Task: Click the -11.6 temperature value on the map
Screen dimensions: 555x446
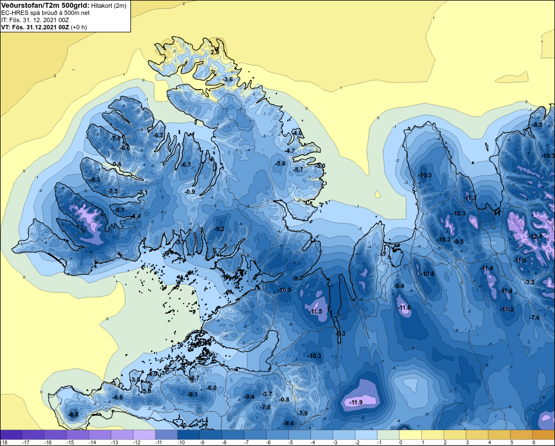Action: point(404,308)
